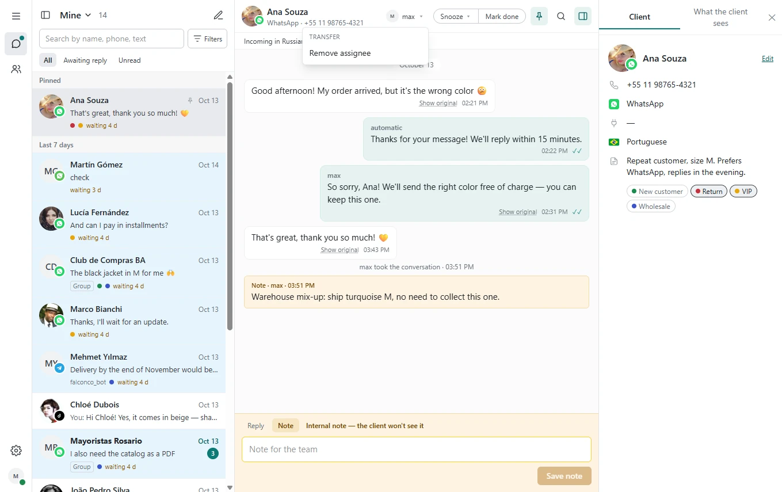Switch to the Awaiting reply tab

tap(85, 60)
